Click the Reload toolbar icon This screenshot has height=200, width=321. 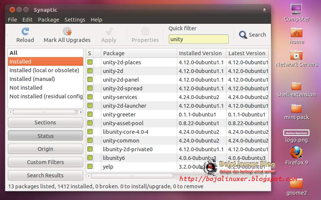coord(25,31)
